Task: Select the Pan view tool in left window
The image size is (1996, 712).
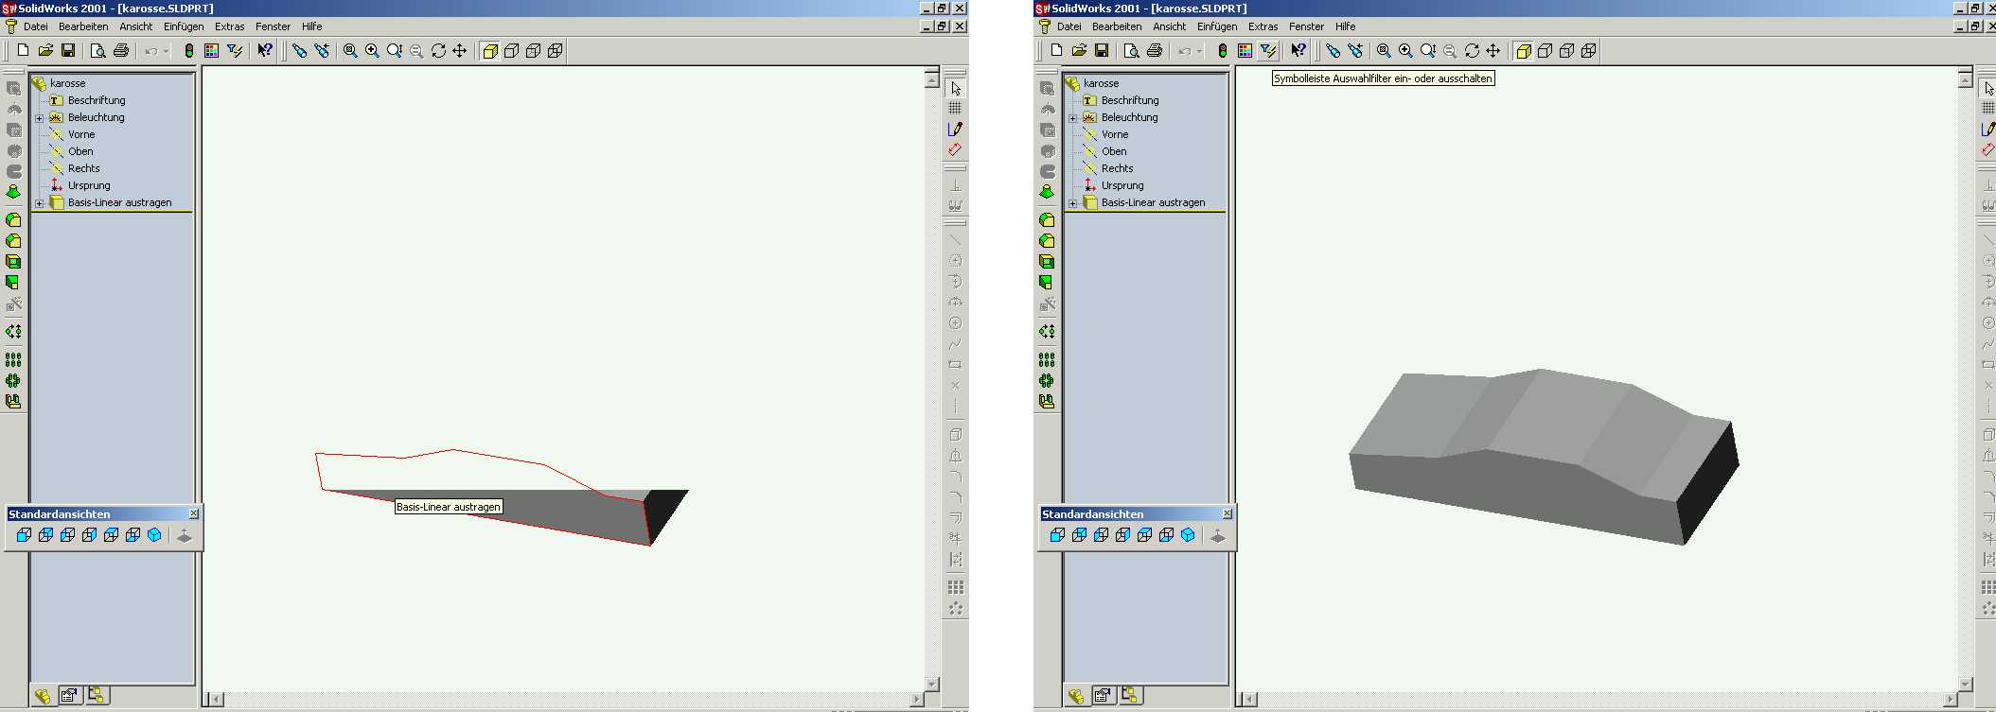Action: tap(460, 50)
